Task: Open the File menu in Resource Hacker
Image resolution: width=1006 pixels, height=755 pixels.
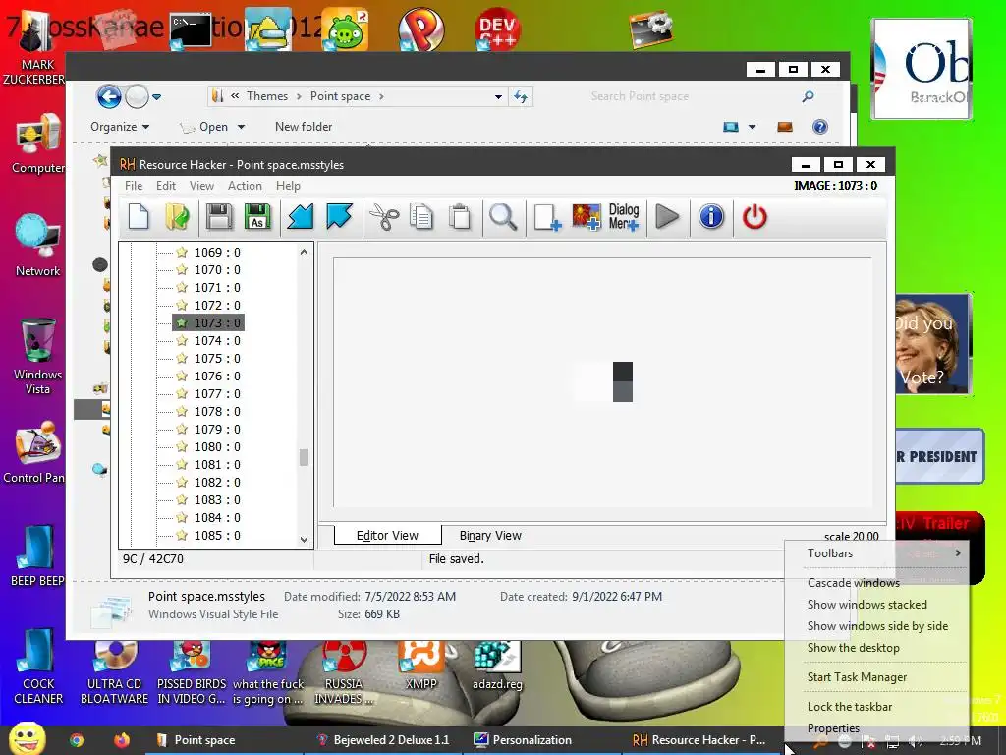Action: pos(134,186)
